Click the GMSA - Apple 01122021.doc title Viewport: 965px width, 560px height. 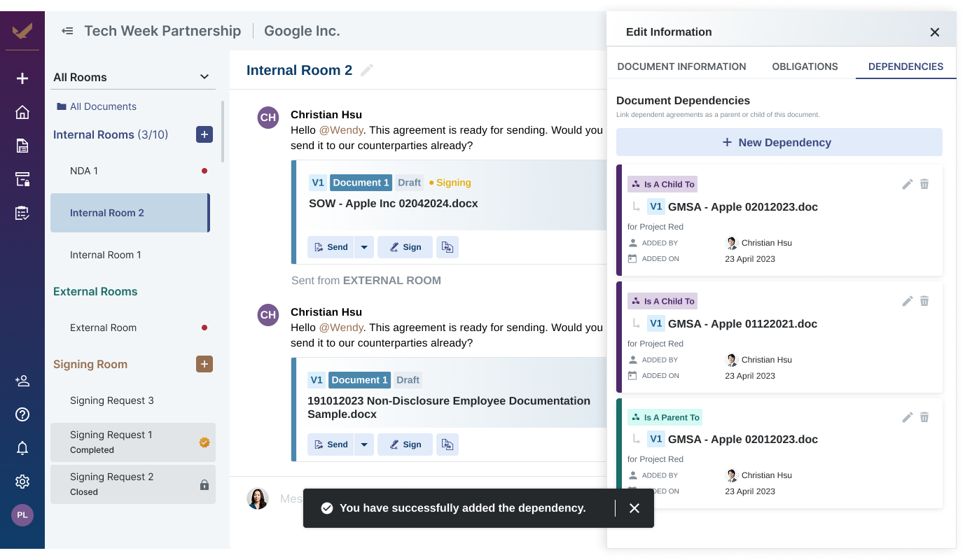(x=743, y=323)
